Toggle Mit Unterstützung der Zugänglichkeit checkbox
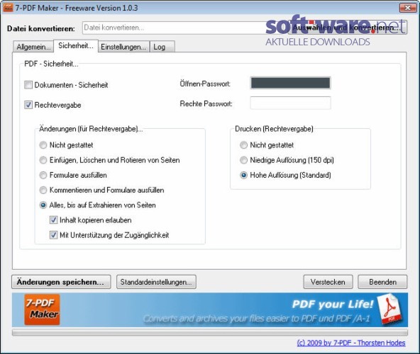 [53, 235]
